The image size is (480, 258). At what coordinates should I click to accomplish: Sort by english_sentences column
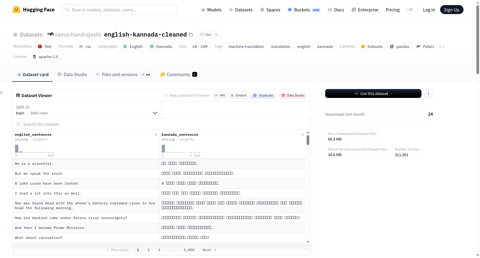(156, 135)
